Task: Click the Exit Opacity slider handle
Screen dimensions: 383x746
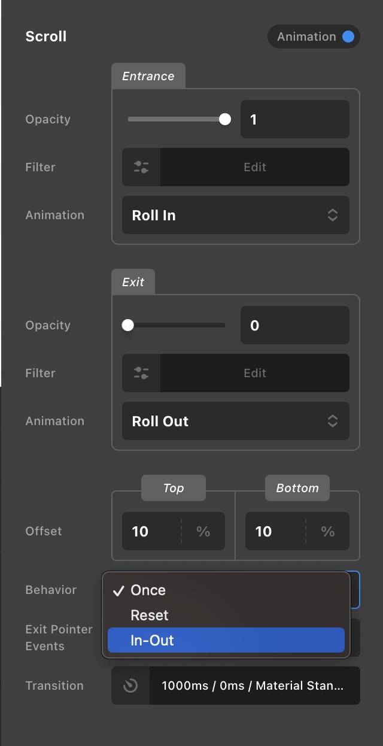Action: (127, 325)
